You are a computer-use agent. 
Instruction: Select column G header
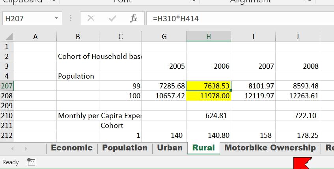pos(164,36)
